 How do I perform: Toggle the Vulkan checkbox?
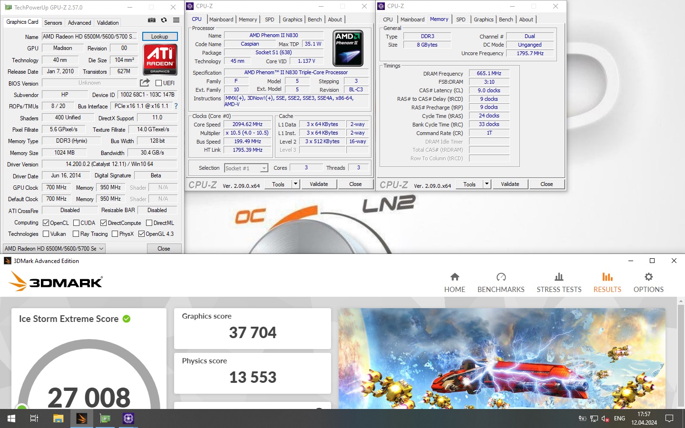46,233
